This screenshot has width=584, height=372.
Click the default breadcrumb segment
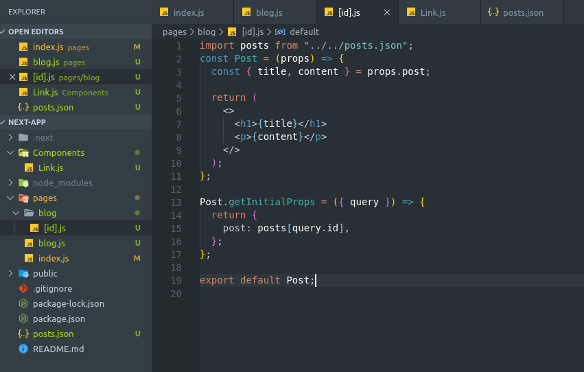(304, 32)
